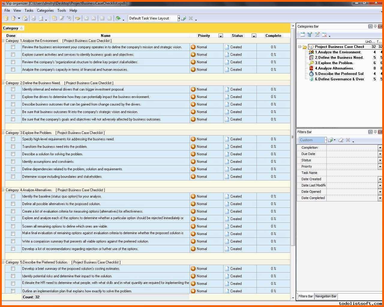The image size is (384, 307).
Task: Sort tasks by the Name column header
Action: [106, 36]
